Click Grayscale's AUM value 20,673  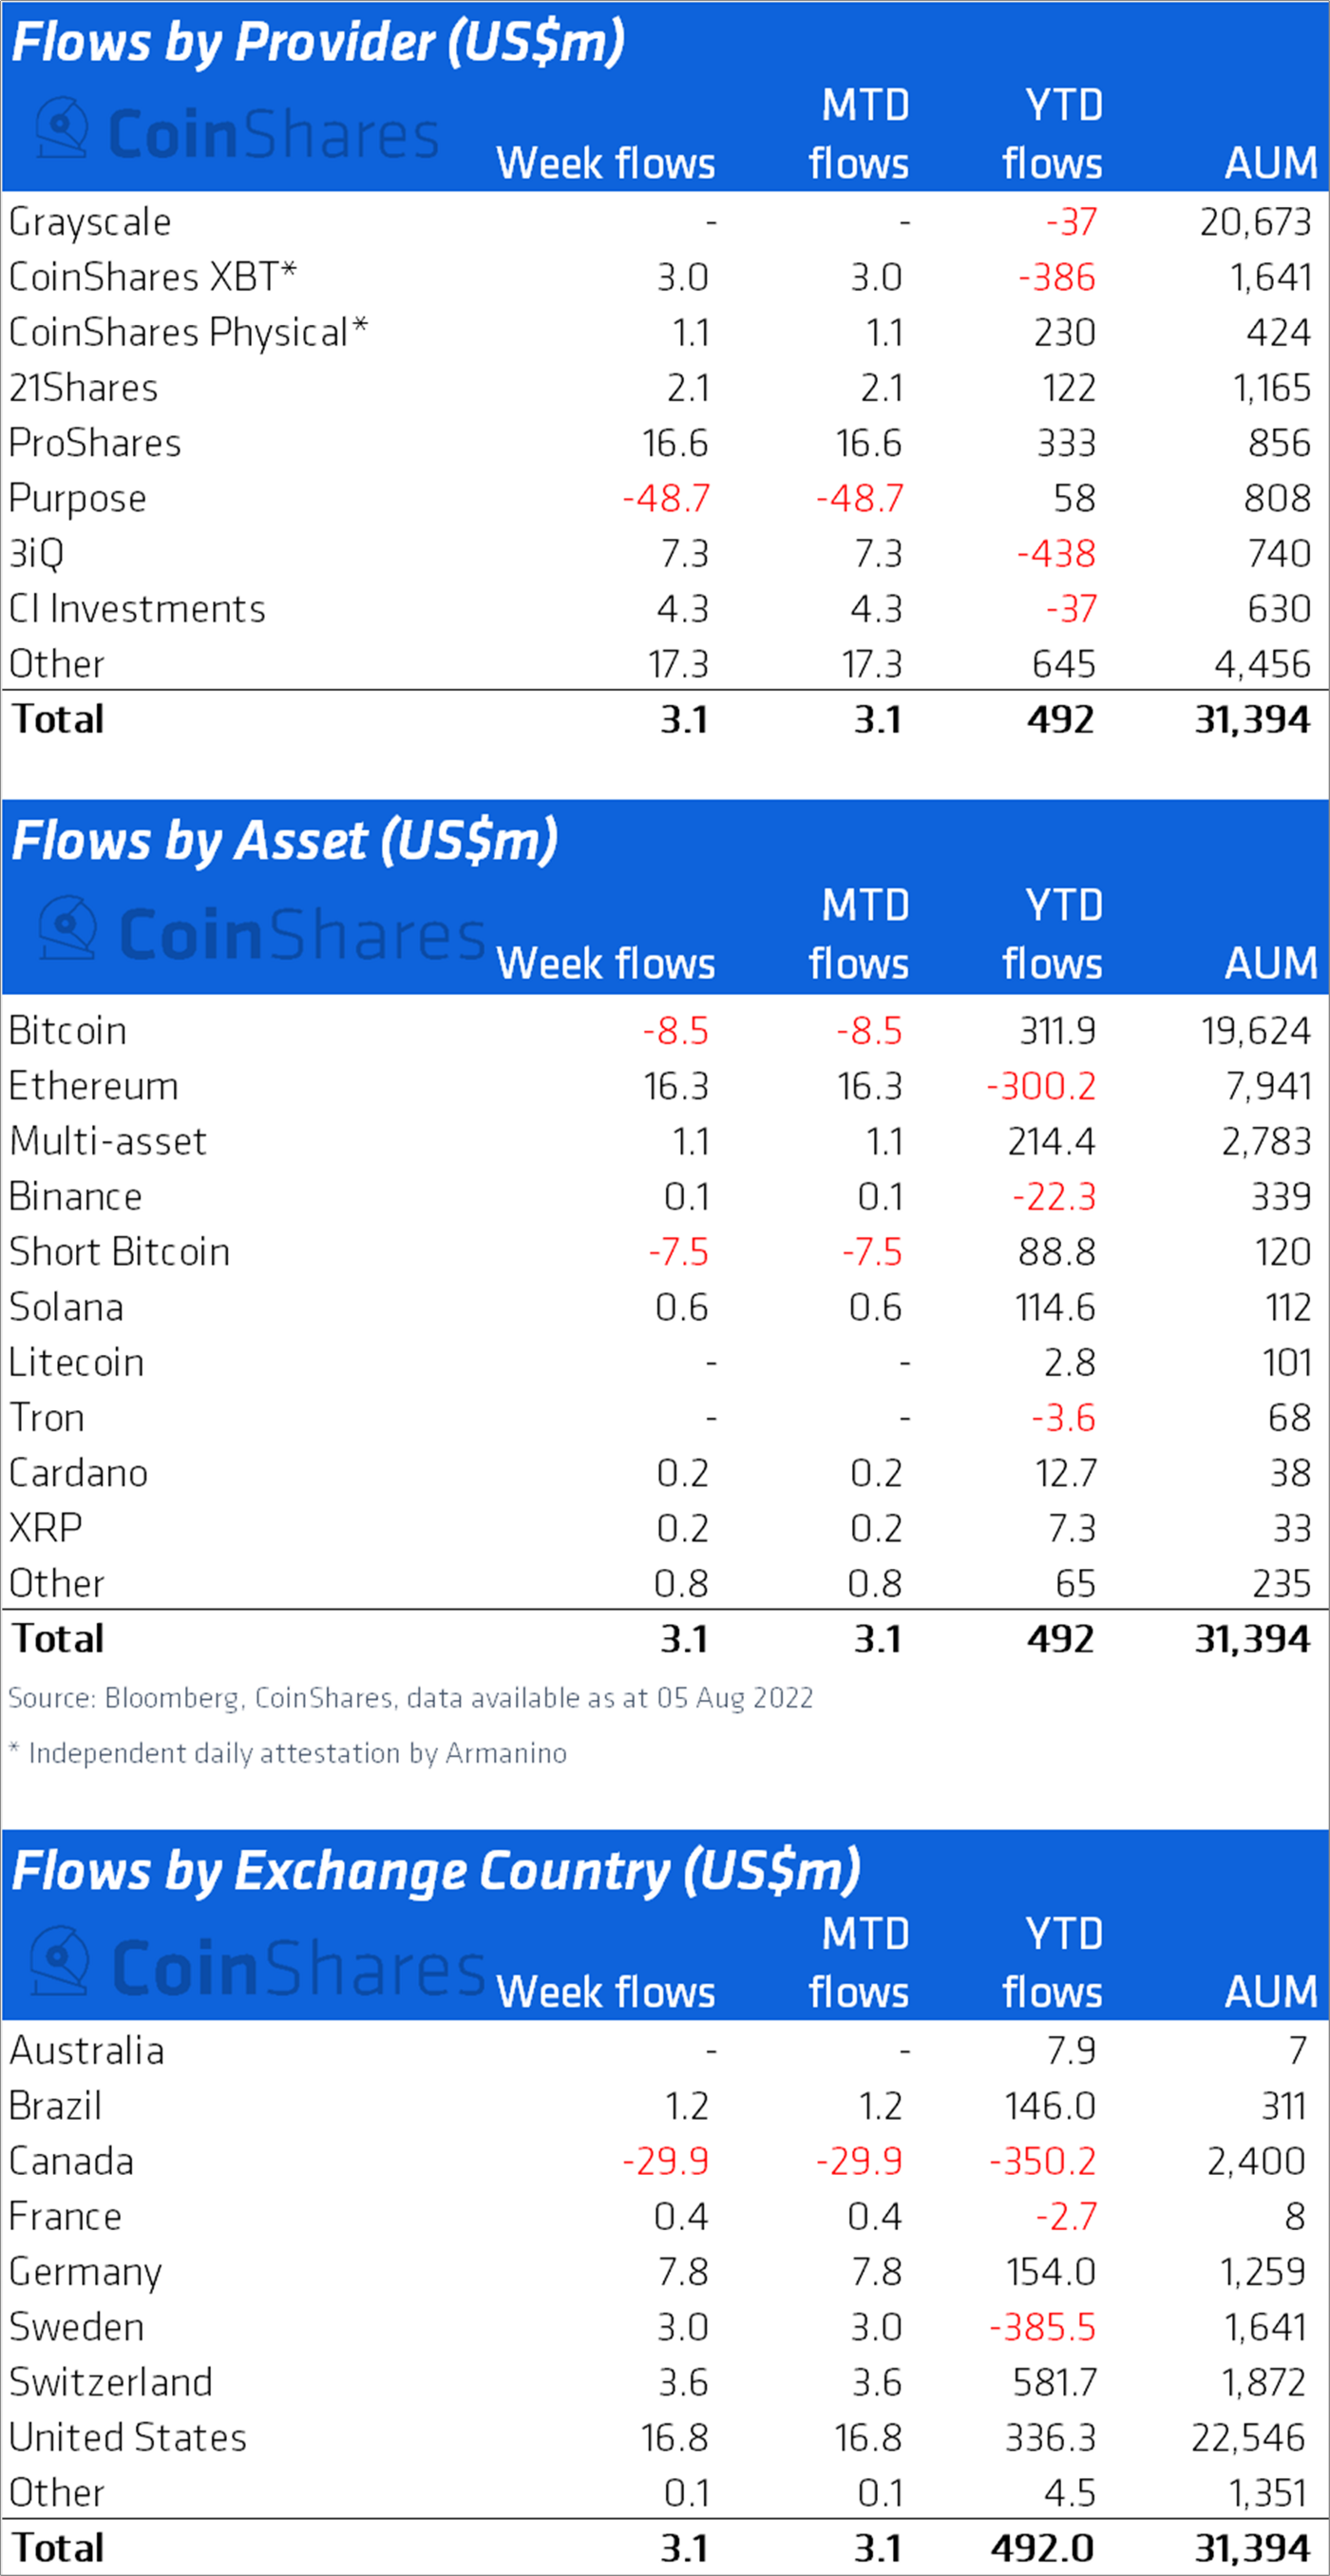[1255, 222]
